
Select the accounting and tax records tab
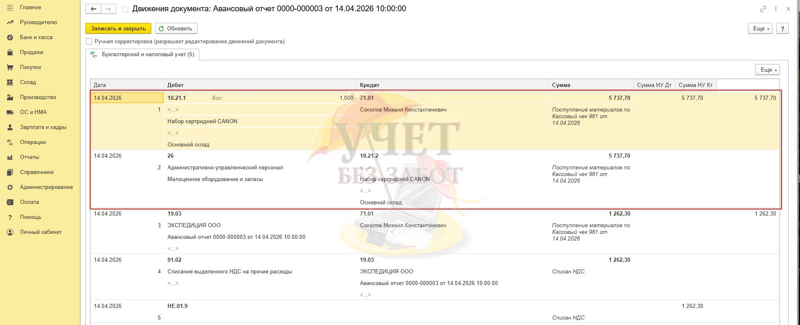[142, 55]
